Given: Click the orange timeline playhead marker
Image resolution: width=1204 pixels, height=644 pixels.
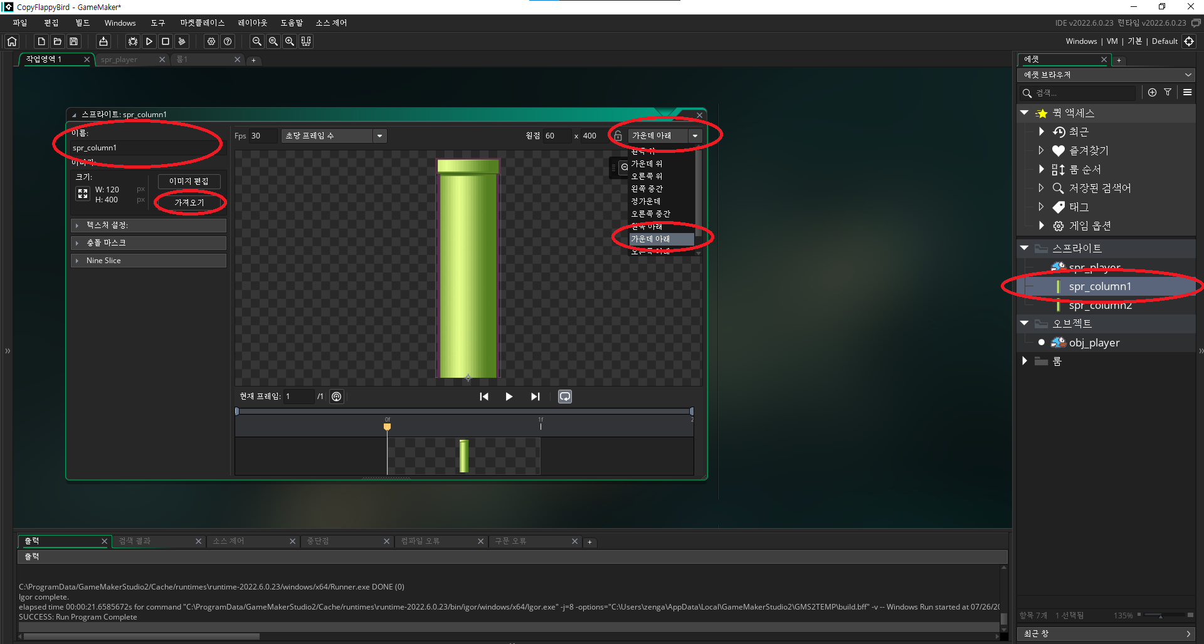Looking at the screenshot, I should click(x=388, y=427).
